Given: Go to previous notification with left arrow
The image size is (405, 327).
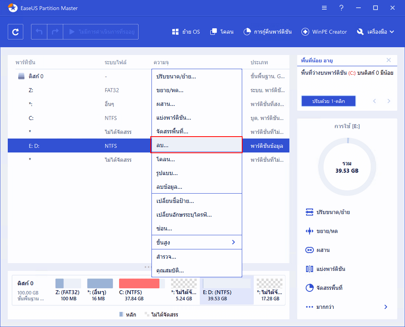Looking at the screenshot, I should [375, 101].
